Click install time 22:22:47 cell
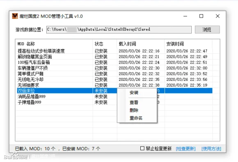238x162 pixels. coord(187,51)
